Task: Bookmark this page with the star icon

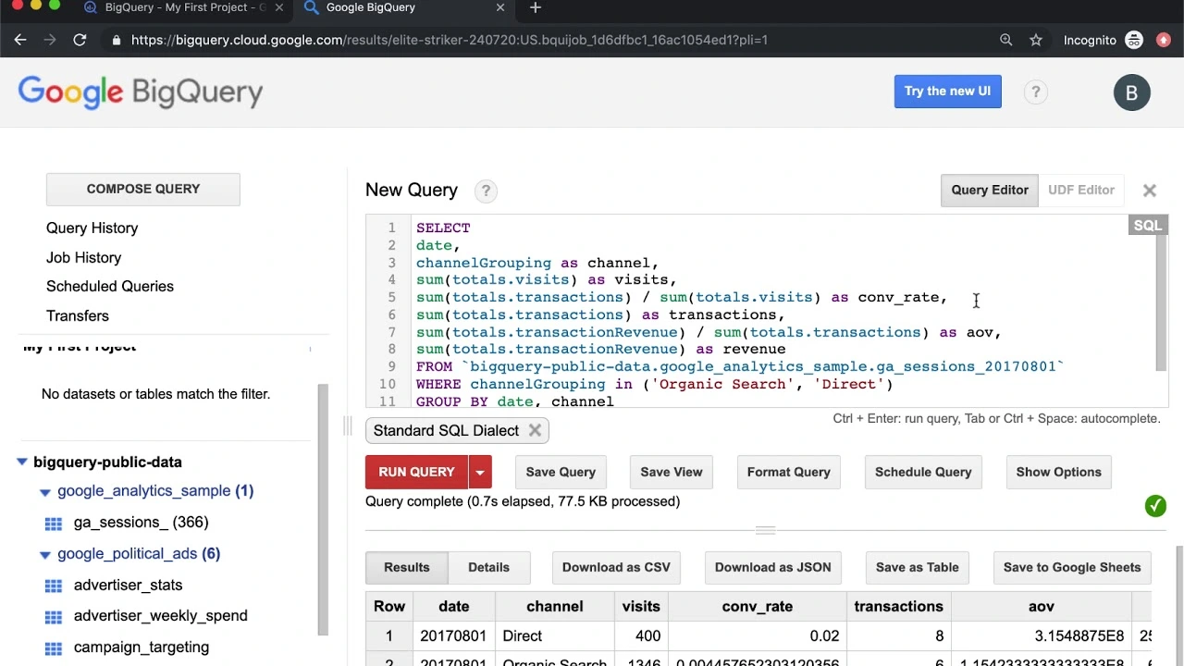Action: point(1036,40)
